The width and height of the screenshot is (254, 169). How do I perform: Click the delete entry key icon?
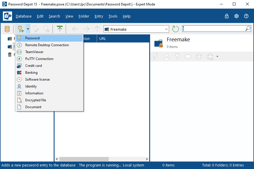coord(47,29)
